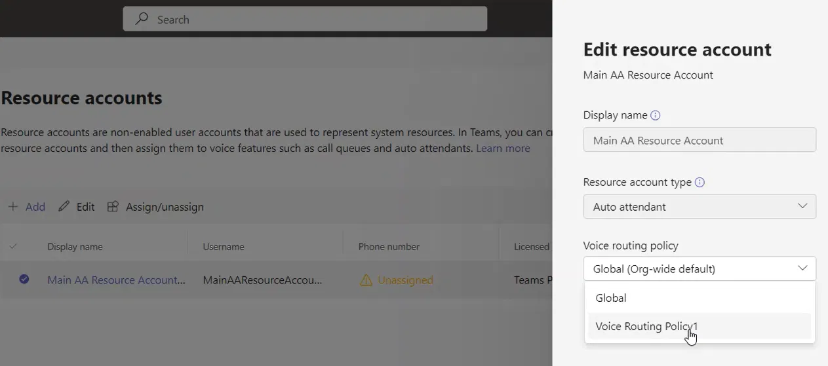
Task: Sort by Phone number column header
Action: pos(389,247)
